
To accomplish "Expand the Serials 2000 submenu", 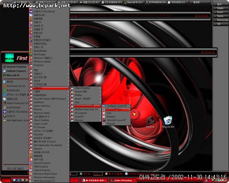I will click(100, 91).
